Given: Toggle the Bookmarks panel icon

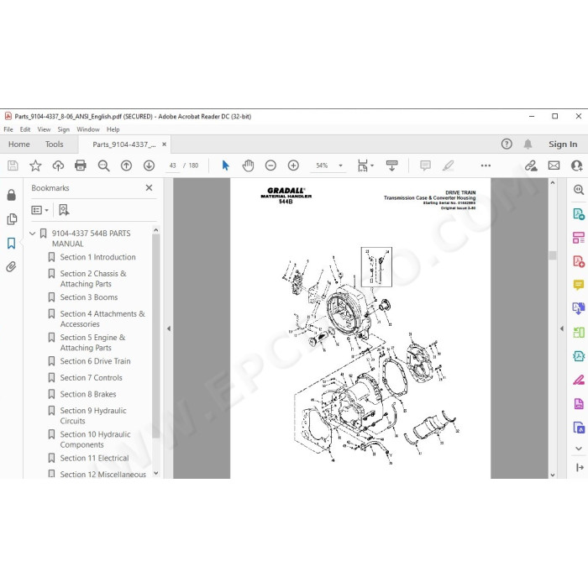Looking at the screenshot, I should [x=11, y=243].
